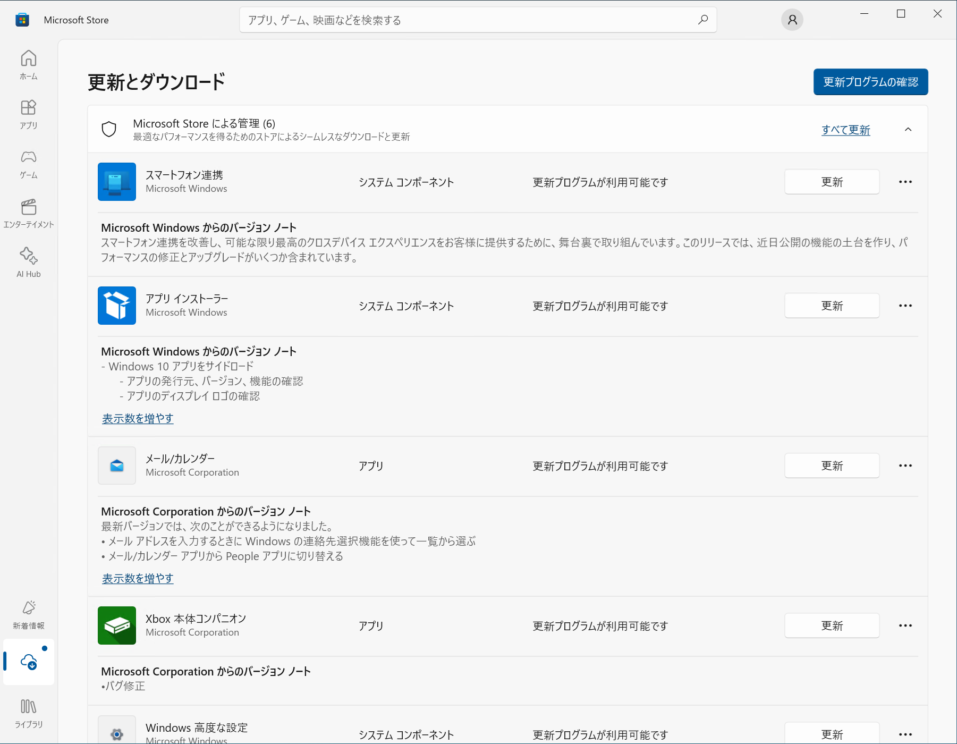Open the AI Hub page
This screenshot has height=744, width=957.
pos(29,263)
